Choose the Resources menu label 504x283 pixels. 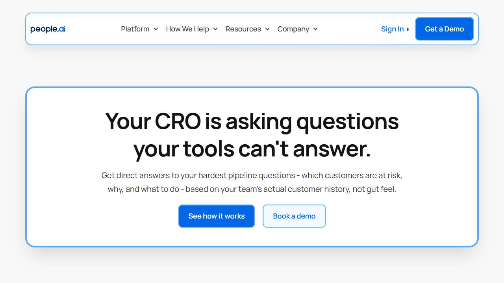243,29
